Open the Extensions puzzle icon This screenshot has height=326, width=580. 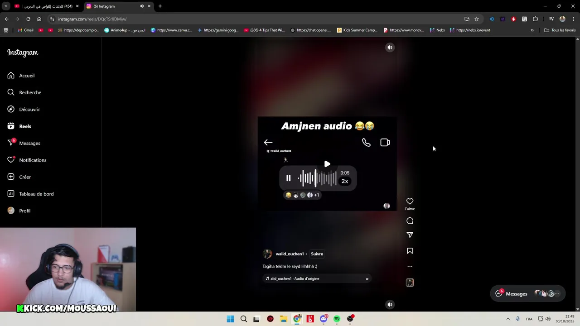point(535,19)
